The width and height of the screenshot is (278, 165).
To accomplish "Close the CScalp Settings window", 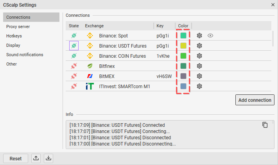I will (x=273, y=5).
